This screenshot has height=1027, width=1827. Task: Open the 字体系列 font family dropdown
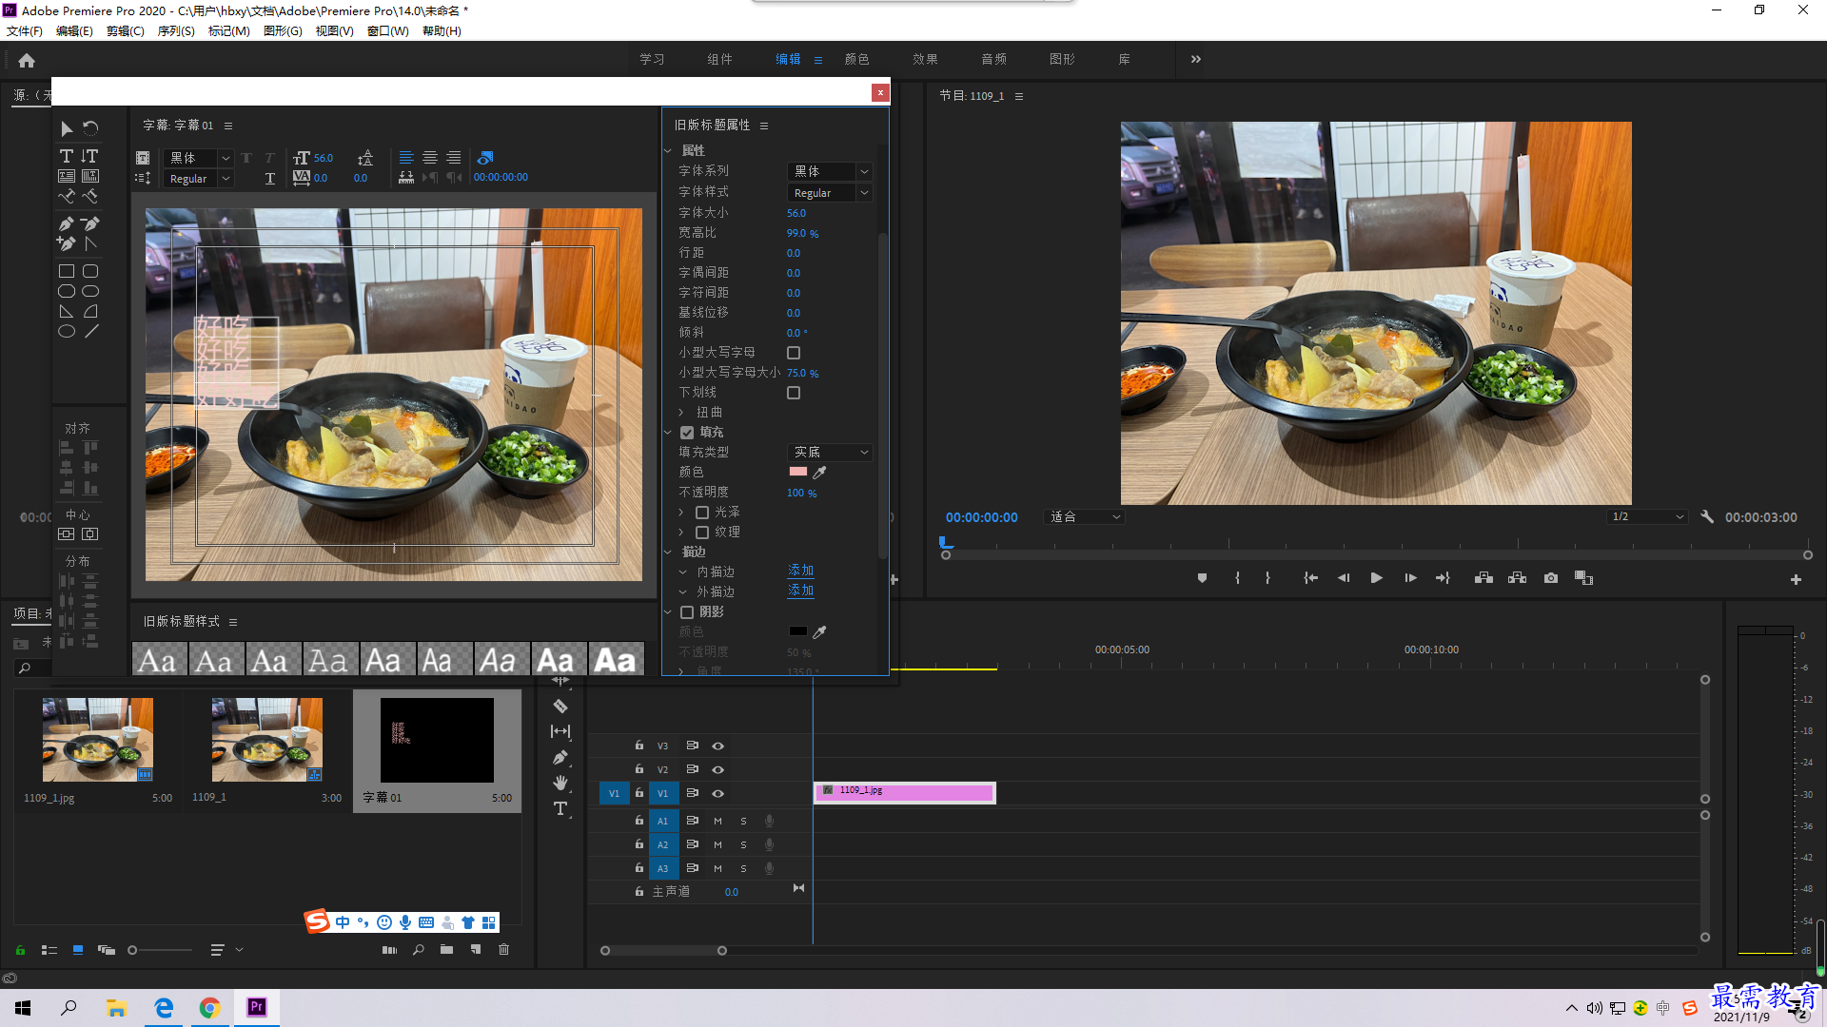(x=830, y=171)
